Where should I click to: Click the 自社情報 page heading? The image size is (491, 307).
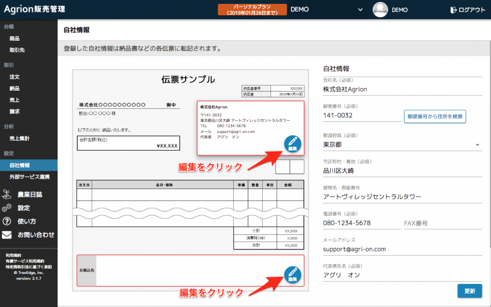[77, 30]
